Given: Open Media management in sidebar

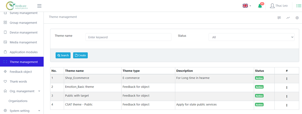Looking at the screenshot, I should click(22, 42).
